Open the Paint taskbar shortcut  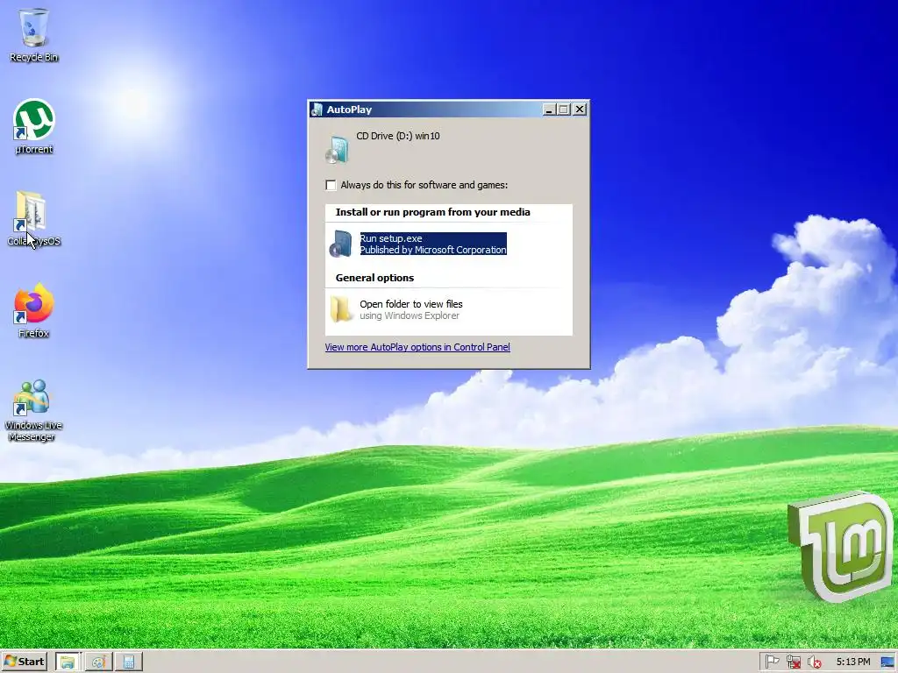(98, 662)
